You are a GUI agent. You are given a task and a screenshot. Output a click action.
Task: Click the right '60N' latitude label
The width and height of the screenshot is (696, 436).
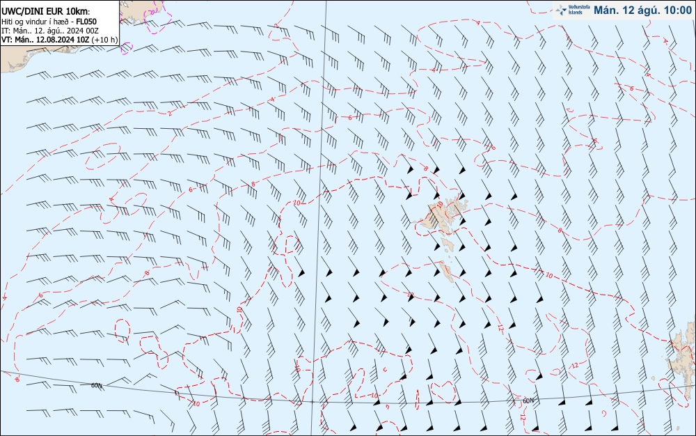coord(528,400)
